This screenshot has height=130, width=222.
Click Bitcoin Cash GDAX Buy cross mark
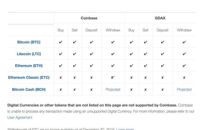click(x=131, y=90)
